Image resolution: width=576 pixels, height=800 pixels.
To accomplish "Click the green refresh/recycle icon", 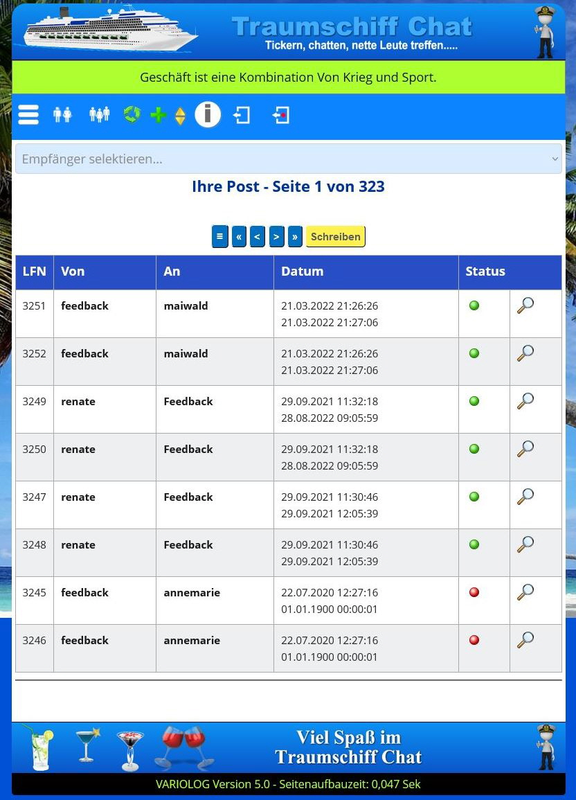I will pyautogui.click(x=132, y=114).
